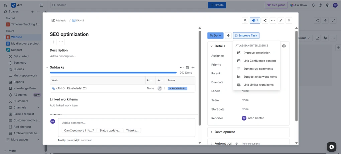Insert 'Can I get more info...?' quick reply

coord(79,131)
